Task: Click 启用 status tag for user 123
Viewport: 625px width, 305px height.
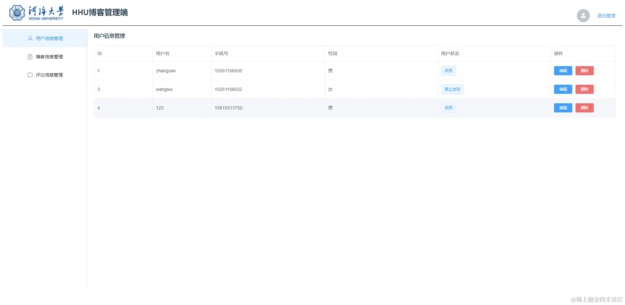Action: pyautogui.click(x=448, y=108)
